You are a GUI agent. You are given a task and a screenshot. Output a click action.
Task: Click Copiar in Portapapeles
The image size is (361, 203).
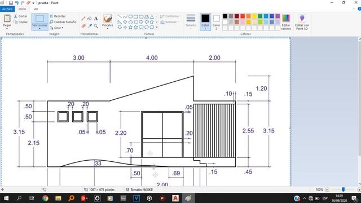tap(20, 22)
